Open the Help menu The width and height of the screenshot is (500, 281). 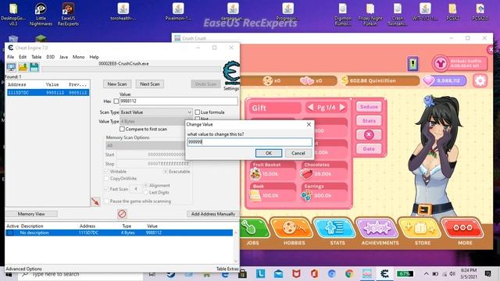pos(94,57)
